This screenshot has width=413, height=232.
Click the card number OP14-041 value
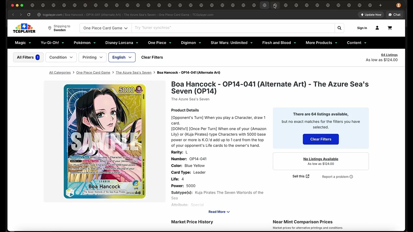tap(198, 159)
